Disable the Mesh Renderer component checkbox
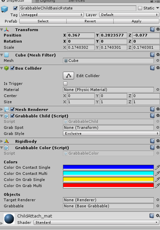The image size is (160, 230). (12, 109)
